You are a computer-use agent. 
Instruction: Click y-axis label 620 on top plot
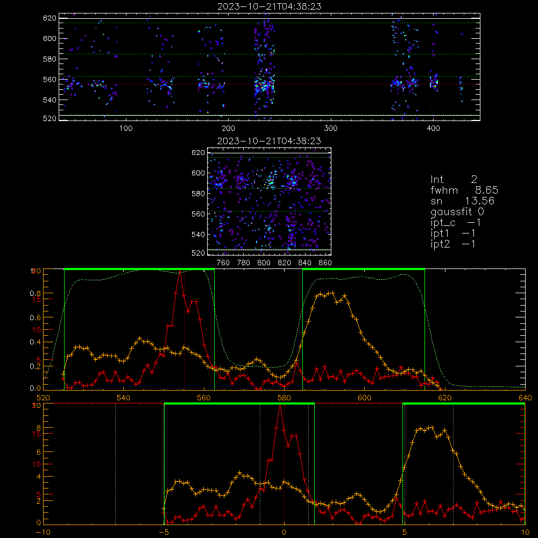49,18
